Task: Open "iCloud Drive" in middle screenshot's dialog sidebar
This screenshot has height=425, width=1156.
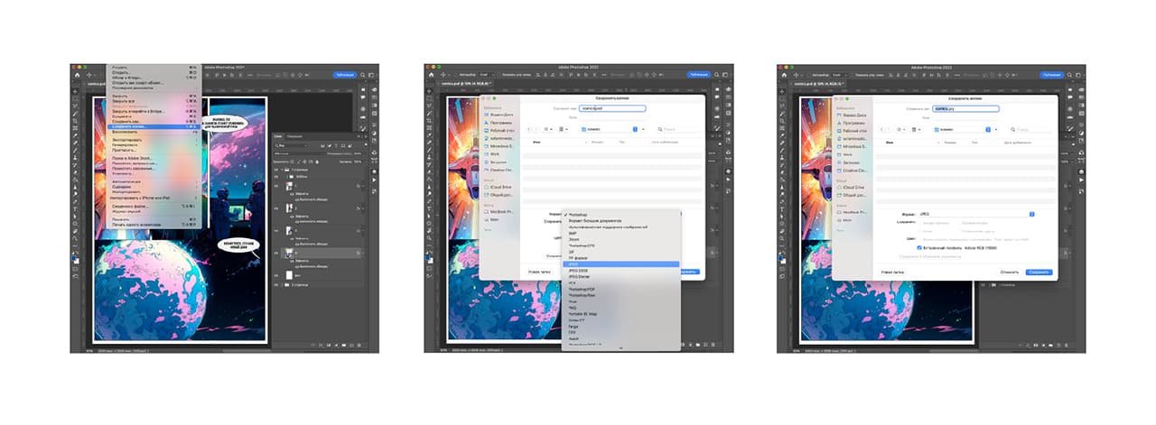Action: pyautogui.click(x=499, y=187)
